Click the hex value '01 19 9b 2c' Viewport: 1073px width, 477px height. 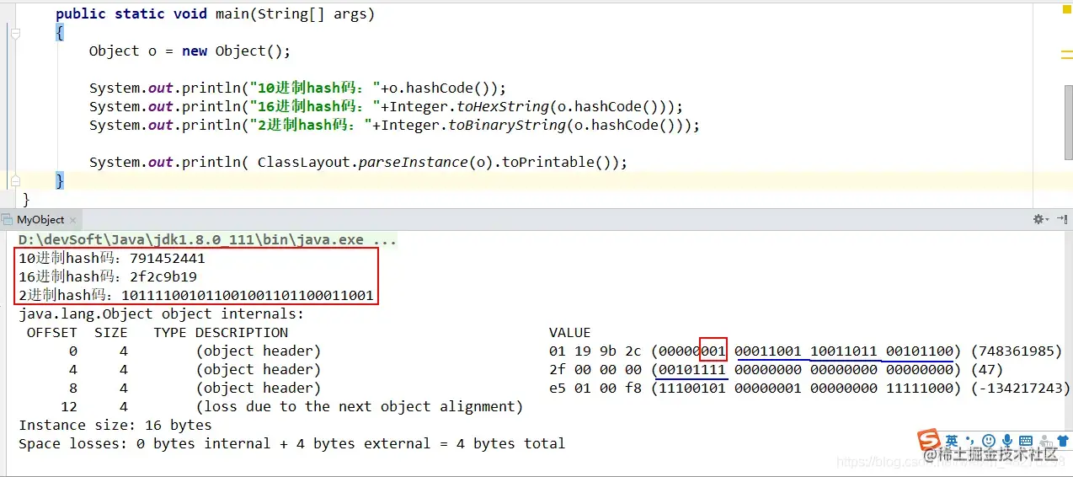click(595, 351)
